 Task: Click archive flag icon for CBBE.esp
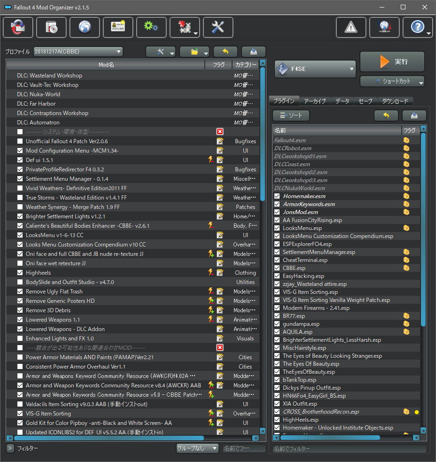coord(406,268)
